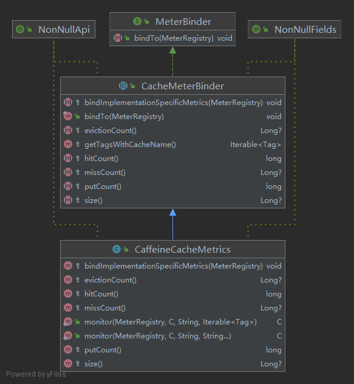Viewport: 354px width, 384px height.
Task: Select putCount() in CacheMeterBinder
Action: click(x=172, y=186)
